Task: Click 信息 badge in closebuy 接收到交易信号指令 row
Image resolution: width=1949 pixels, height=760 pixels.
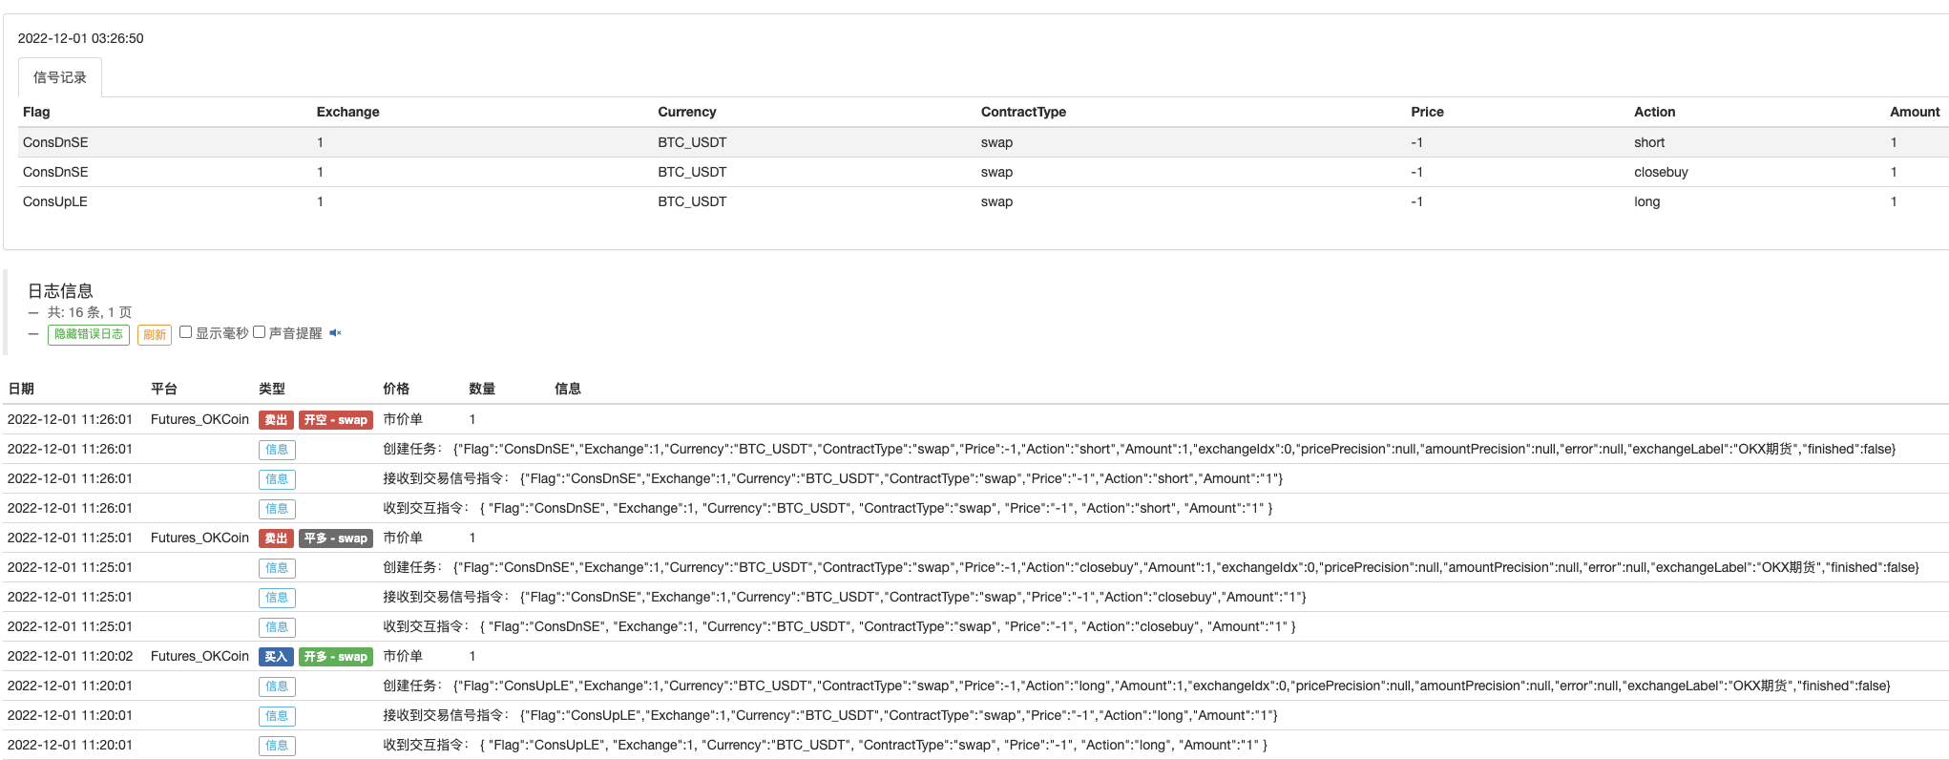Action: pyautogui.click(x=277, y=598)
